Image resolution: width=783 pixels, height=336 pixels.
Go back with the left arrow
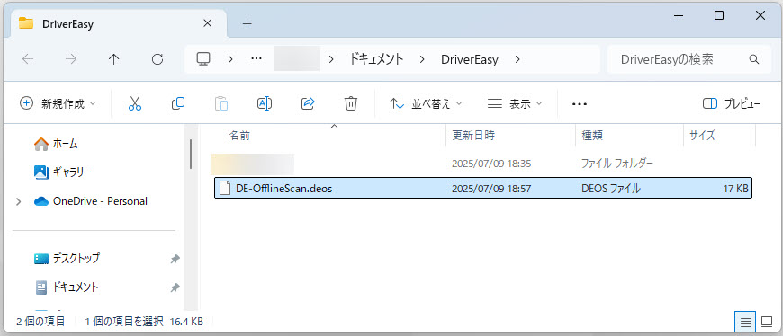pyautogui.click(x=28, y=59)
